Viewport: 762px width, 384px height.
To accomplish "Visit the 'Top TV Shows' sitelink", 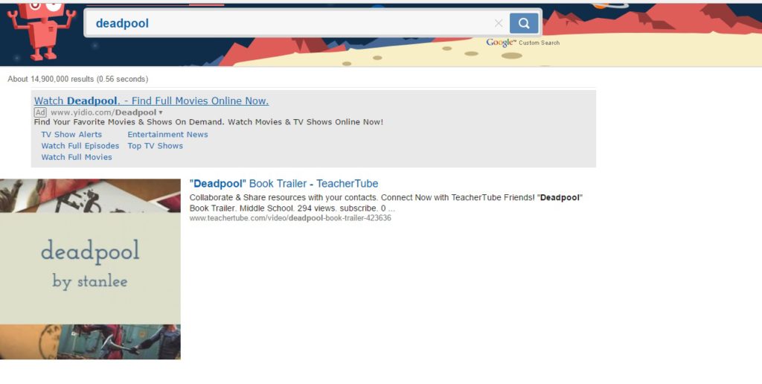I will [155, 146].
